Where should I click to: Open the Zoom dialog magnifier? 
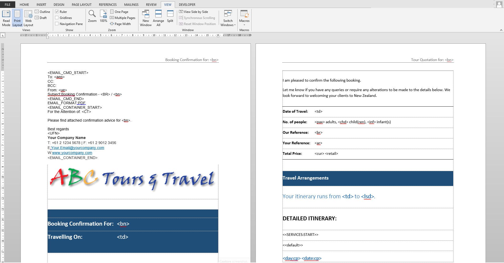[x=92, y=16]
